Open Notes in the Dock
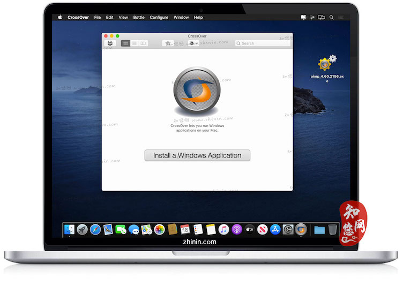 [x=211, y=229]
